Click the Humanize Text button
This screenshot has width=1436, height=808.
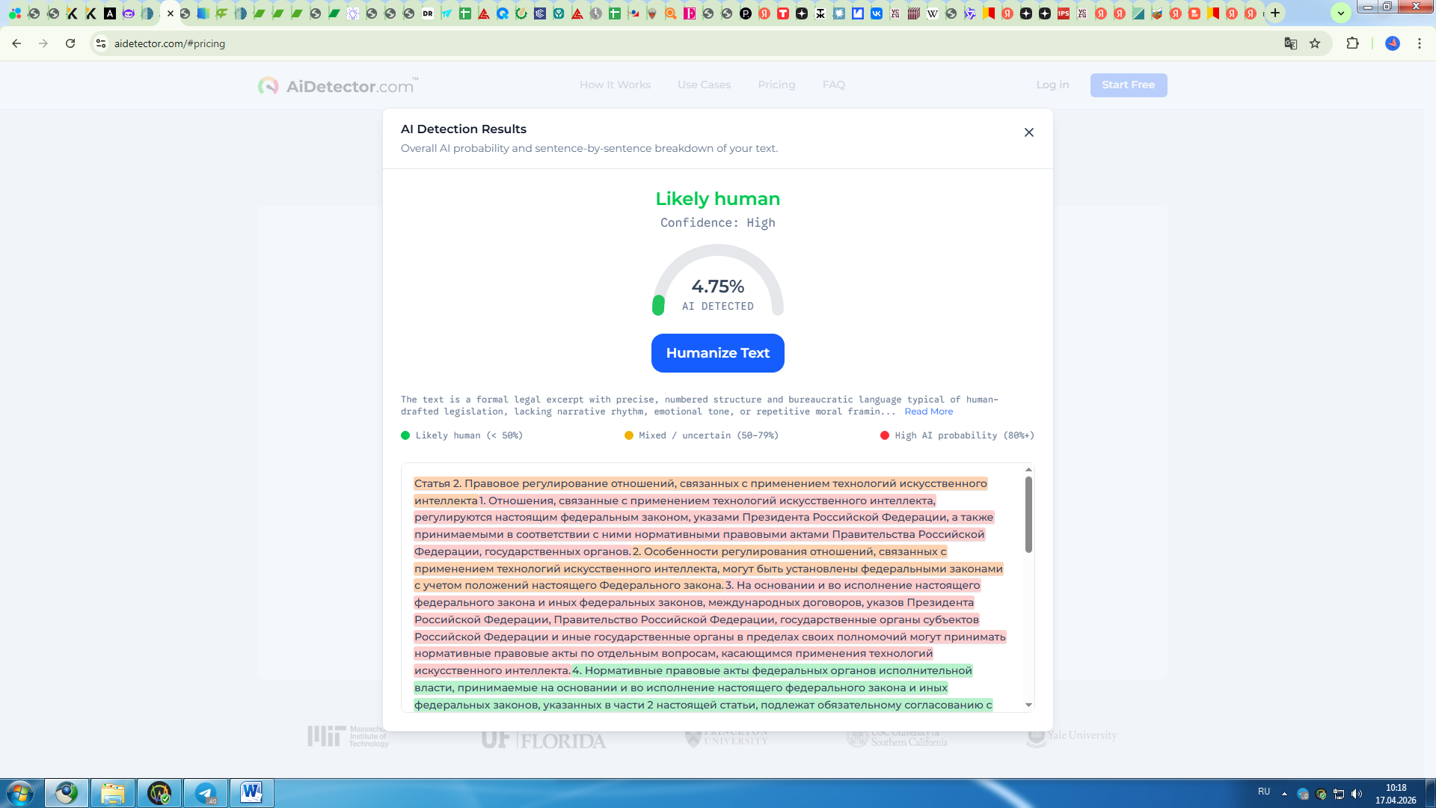[717, 353]
